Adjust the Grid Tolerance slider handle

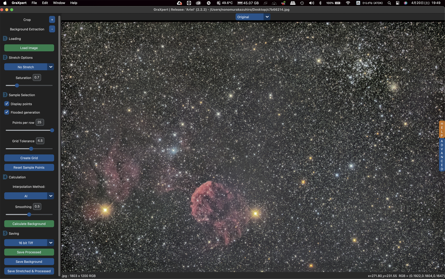click(31, 149)
